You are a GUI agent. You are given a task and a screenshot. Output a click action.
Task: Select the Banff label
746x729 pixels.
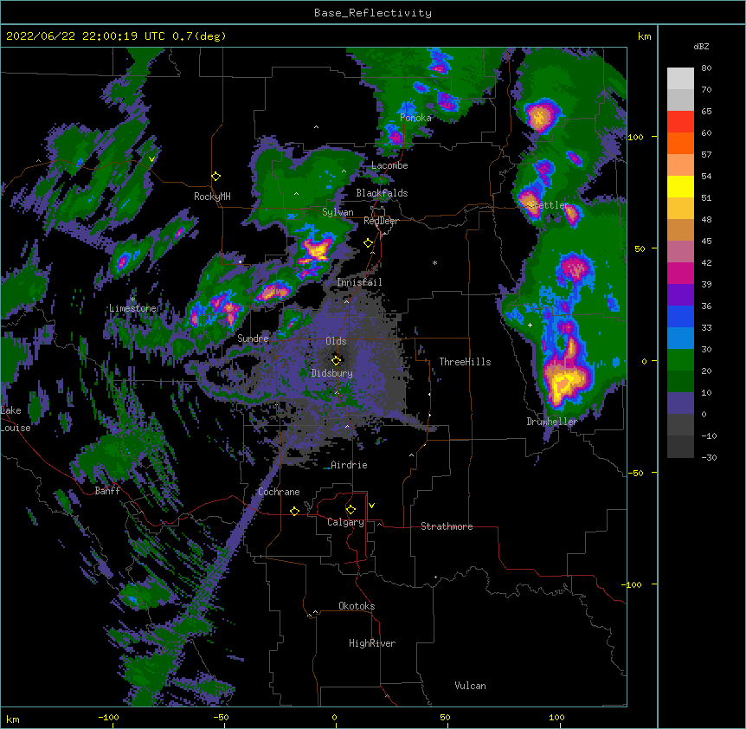(107, 491)
